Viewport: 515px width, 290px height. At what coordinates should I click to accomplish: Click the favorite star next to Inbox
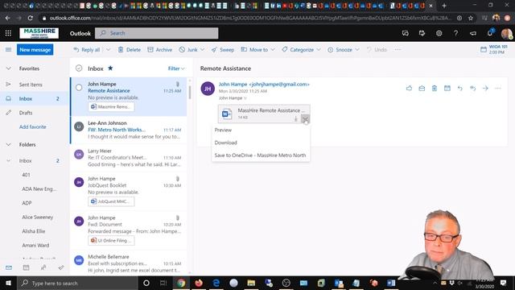[x=110, y=68]
